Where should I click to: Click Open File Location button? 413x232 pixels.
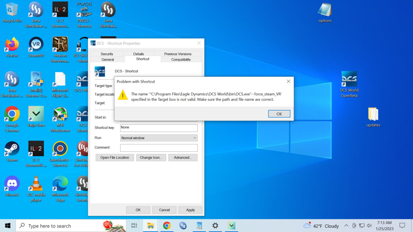click(114, 157)
